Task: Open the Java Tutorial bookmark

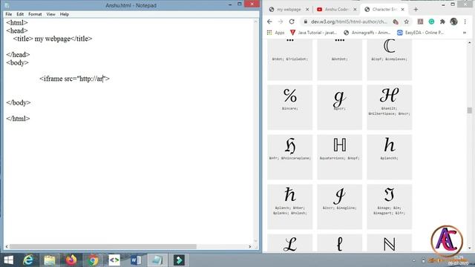Action: click(313, 33)
